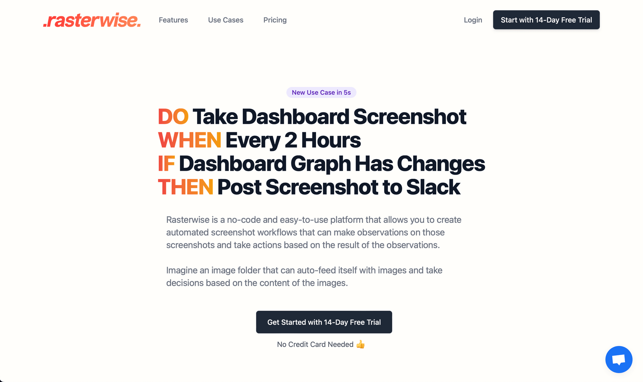
Task: Click the Login link
Action: coord(473,20)
